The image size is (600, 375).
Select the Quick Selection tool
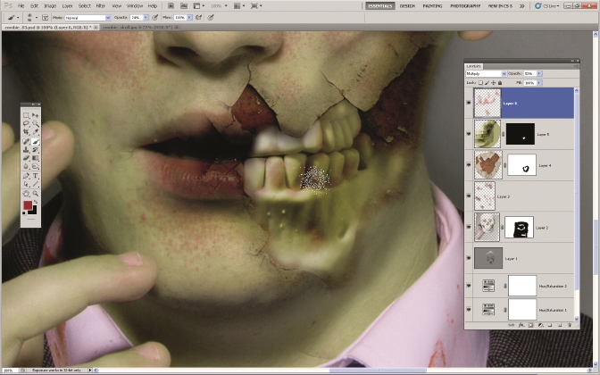tap(36, 123)
